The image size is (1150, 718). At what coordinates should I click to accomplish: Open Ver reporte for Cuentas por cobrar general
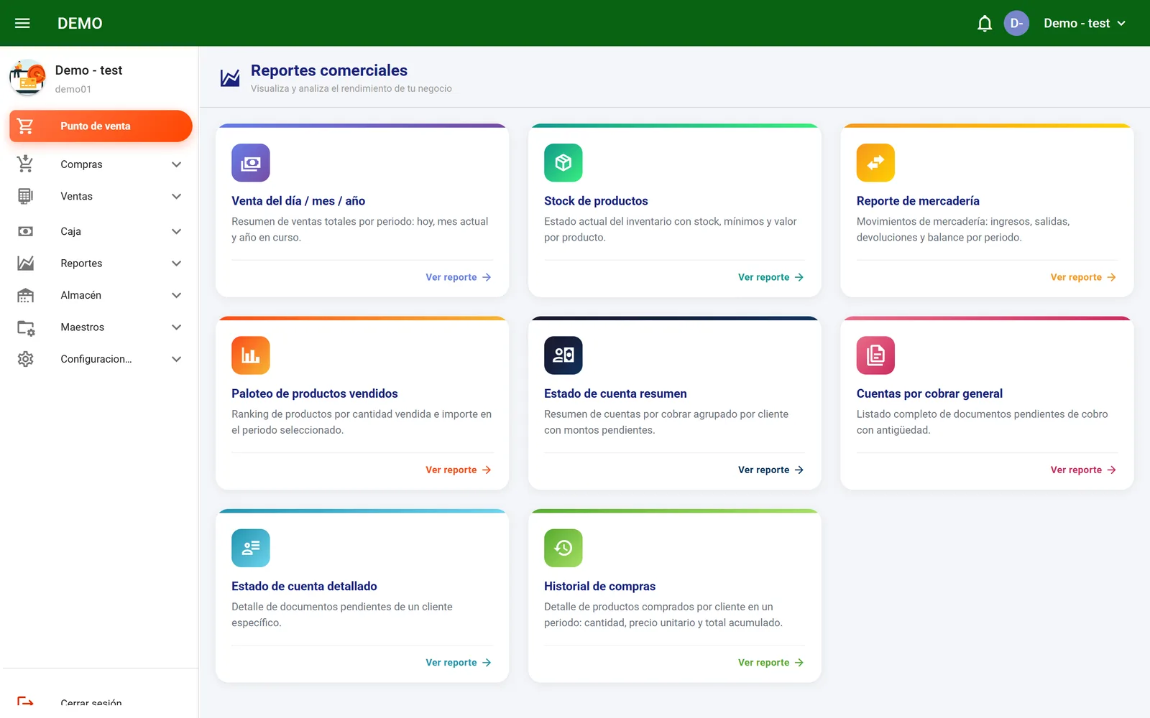1083,470
